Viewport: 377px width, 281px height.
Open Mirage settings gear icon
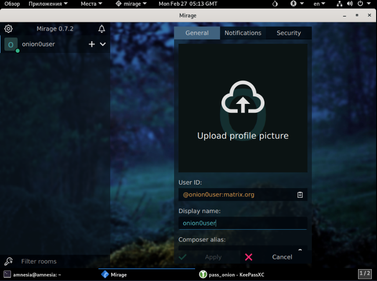(x=8, y=29)
